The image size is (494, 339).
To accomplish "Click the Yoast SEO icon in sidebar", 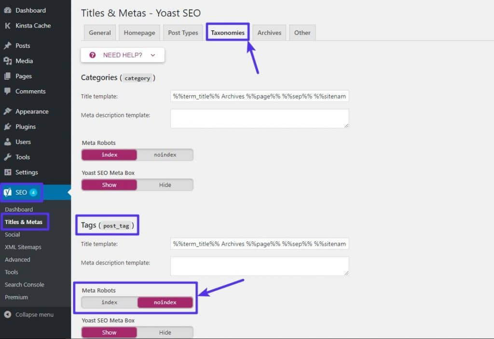I will [8, 192].
